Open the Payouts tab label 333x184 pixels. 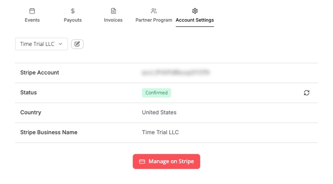point(73,20)
